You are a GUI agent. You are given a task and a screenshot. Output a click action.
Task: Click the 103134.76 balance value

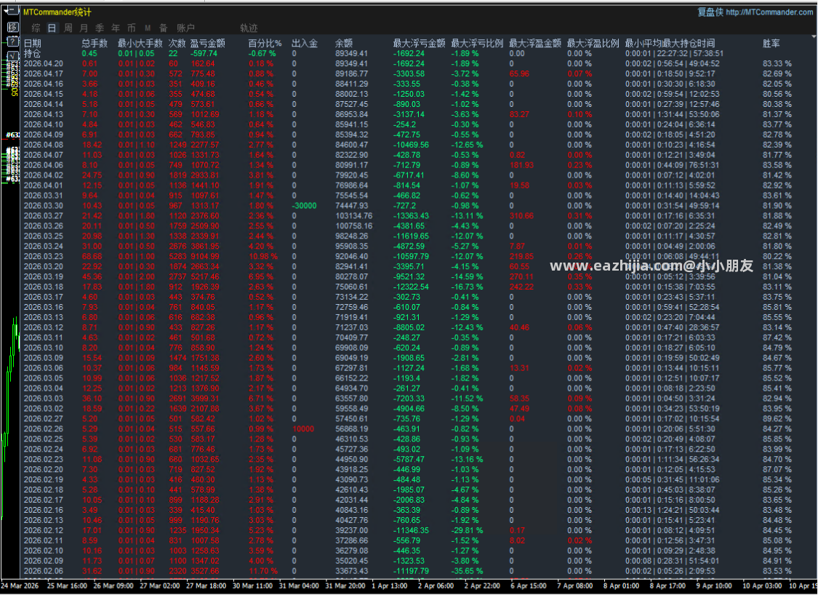[353, 216]
